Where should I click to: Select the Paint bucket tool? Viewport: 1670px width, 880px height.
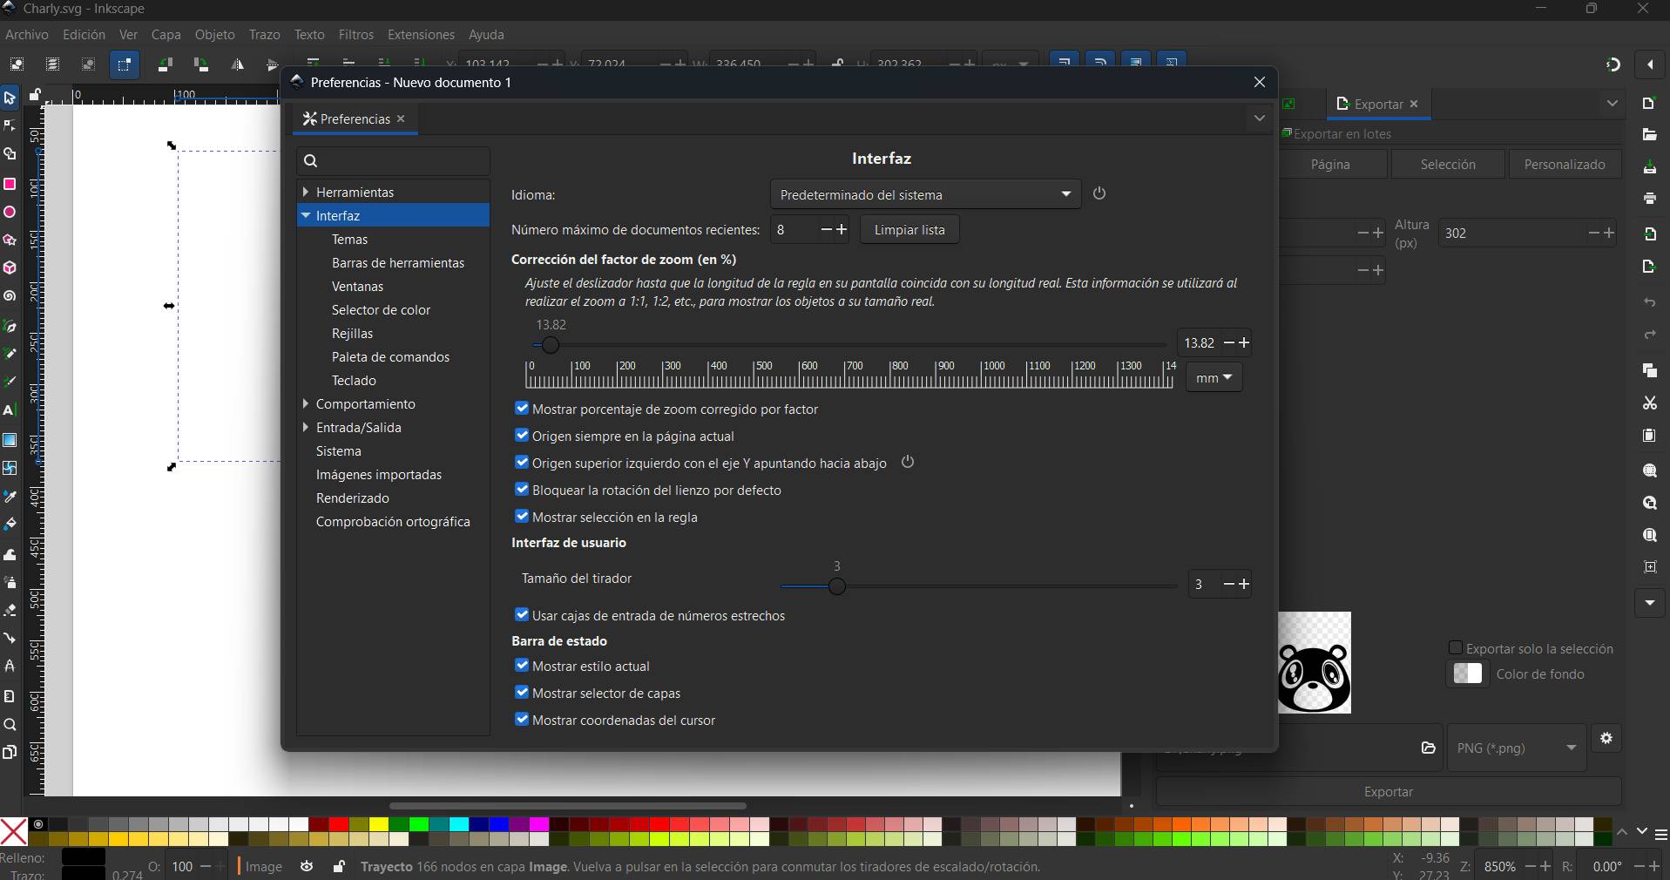tap(10, 524)
